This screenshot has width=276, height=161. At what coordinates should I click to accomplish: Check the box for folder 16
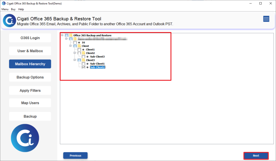(x=75, y=42)
